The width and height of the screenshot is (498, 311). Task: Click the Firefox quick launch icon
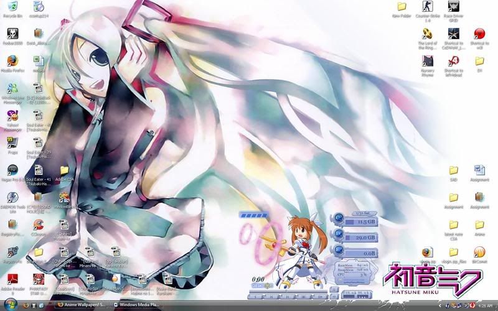coord(26,305)
